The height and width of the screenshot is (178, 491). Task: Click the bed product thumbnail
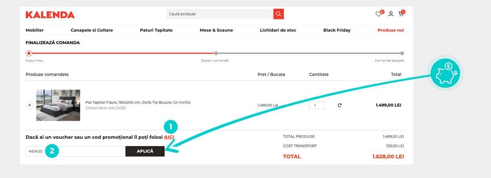[58, 105]
